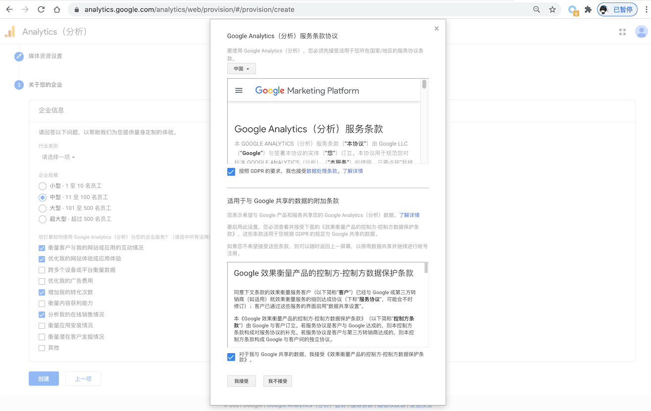Open the Chrome extensions puzzle icon
The width and height of the screenshot is (651, 411).
click(587, 9)
